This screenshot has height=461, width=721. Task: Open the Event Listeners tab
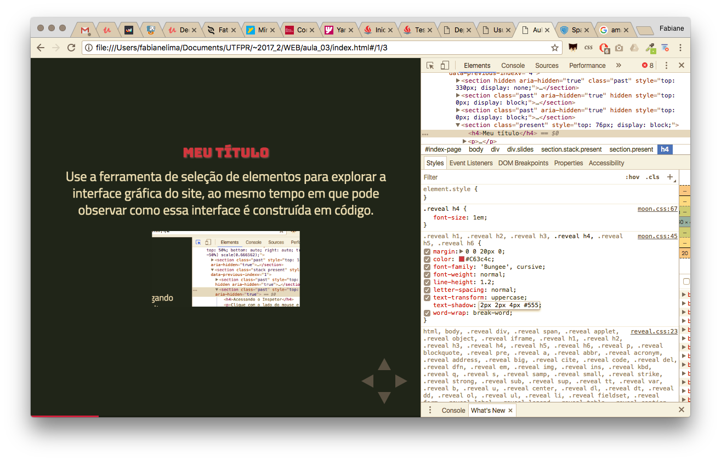point(471,163)
